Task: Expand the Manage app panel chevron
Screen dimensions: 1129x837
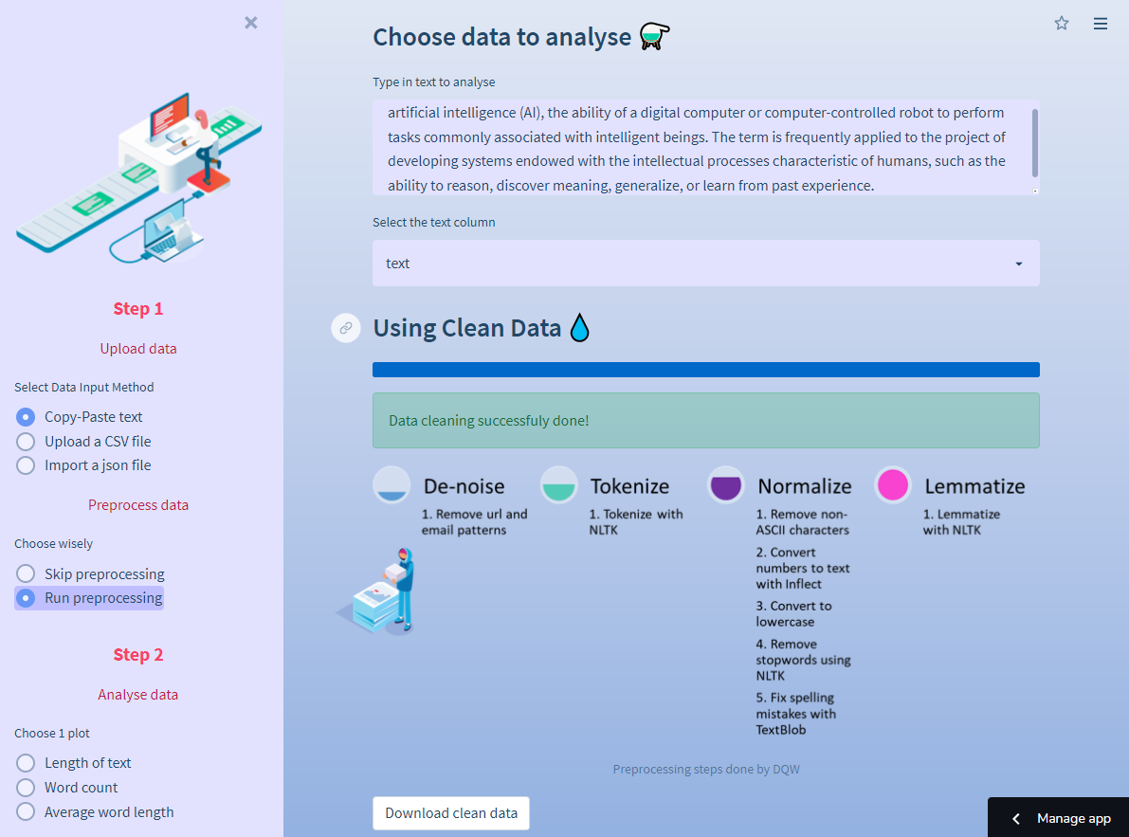Action: [x=1016, y=818]
